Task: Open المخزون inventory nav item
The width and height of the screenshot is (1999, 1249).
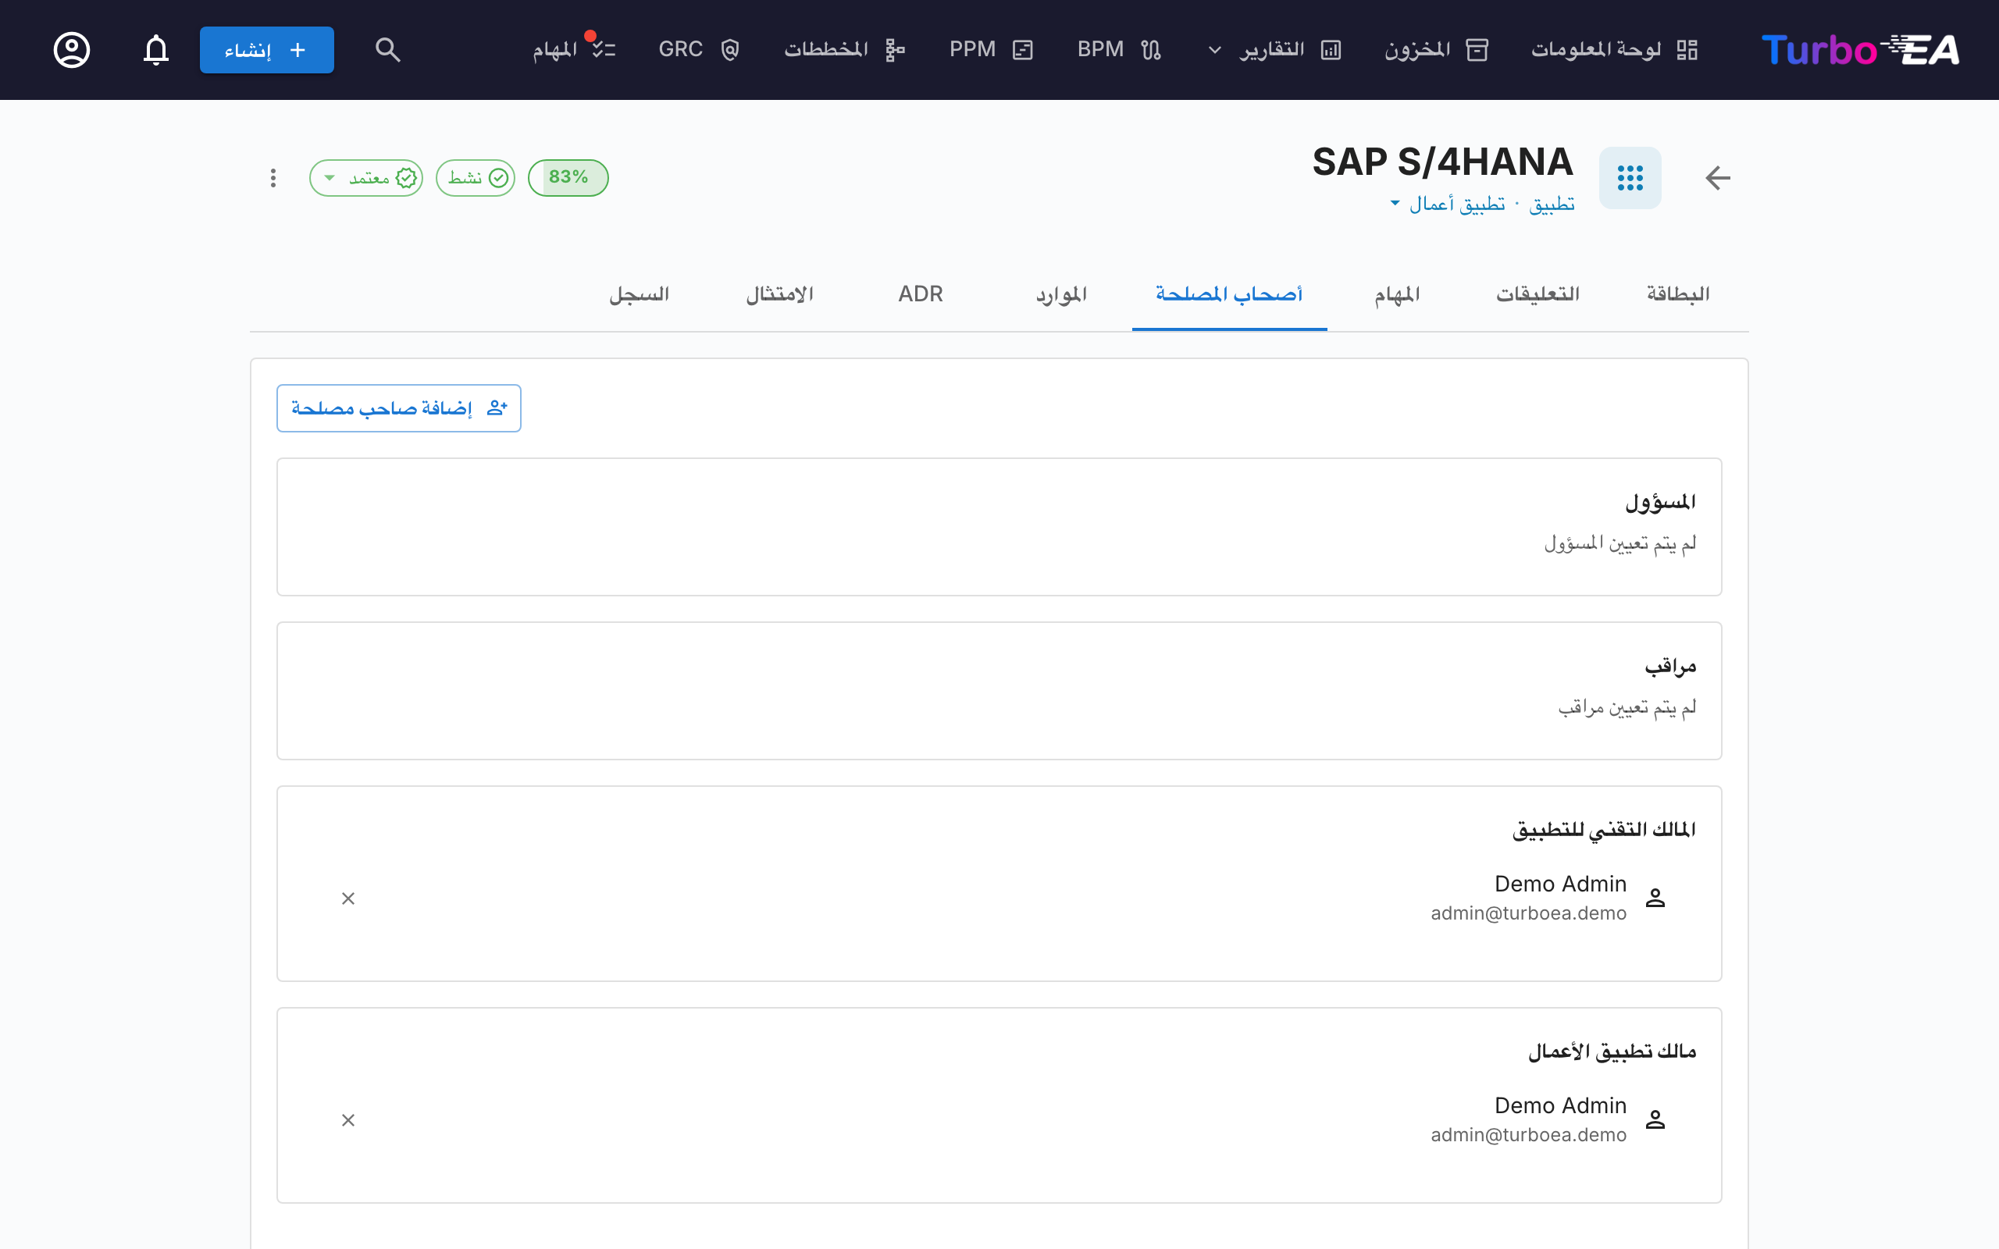Action: (x=1437, y=49)
